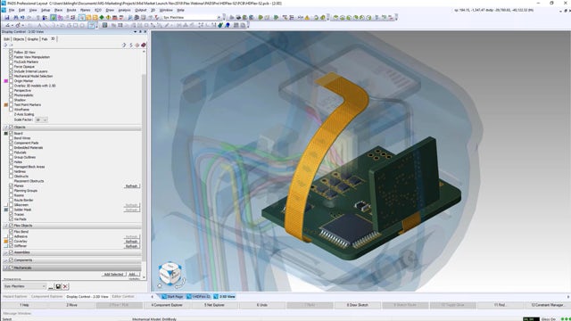Screen dimensions: 571x321
Task: Click the red printer-like toolbar icon
Action: click(x=115, y=17)
